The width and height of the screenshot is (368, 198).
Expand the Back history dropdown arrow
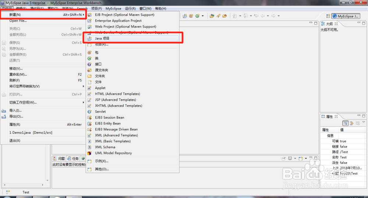(x=268, y=16)
